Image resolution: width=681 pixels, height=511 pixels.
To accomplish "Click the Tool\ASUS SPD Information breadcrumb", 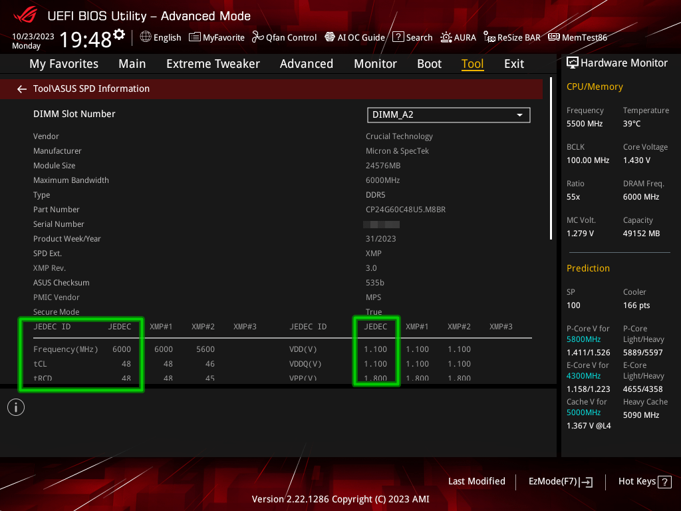I will pos(91,88).
